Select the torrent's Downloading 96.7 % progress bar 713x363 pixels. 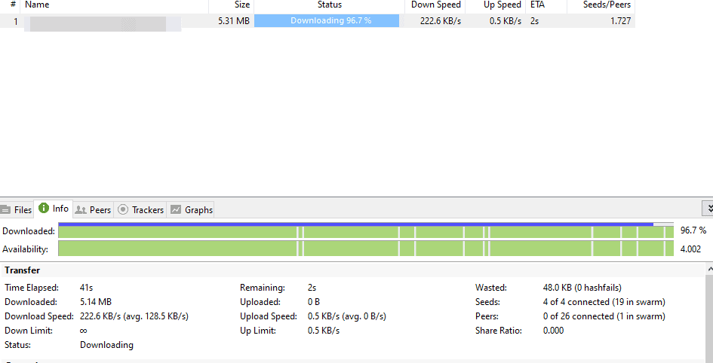coord(327,21)
